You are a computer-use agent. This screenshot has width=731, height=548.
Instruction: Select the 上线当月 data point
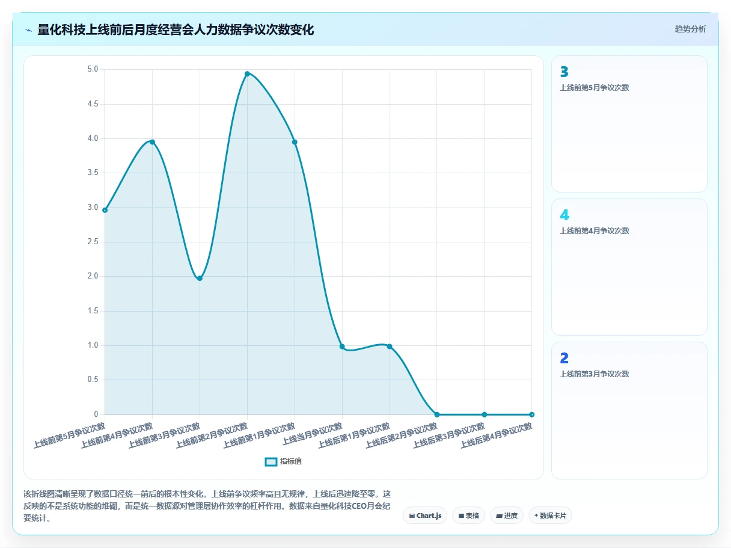coord(342,346)
